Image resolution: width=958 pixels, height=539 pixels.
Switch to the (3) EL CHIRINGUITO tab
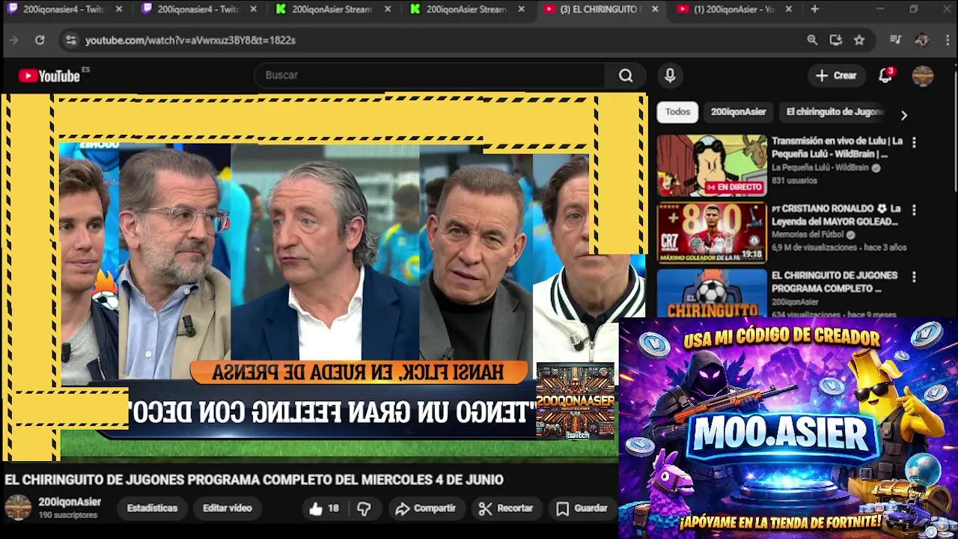tap(602, 10)
